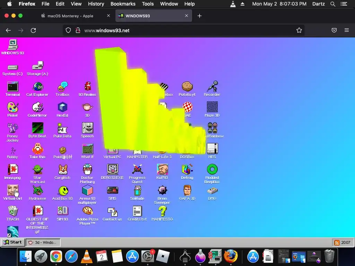Open Credits.txt text file
Screen dimensions: 355x266
pos(137,211)
